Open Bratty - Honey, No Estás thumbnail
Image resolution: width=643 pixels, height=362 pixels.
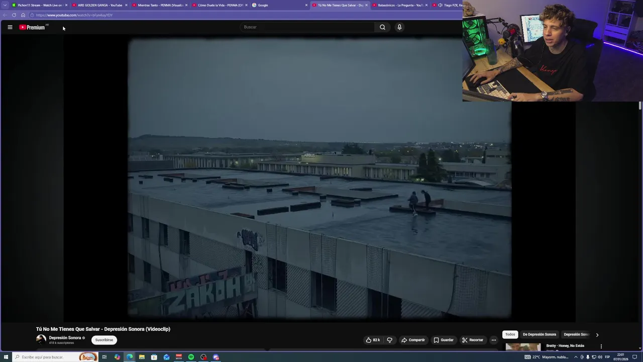(x=523, y=347)
